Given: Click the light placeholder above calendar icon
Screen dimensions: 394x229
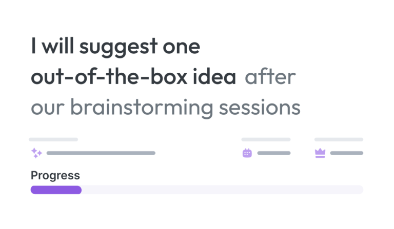Looking at the screenshot, I should click(266, 139).
